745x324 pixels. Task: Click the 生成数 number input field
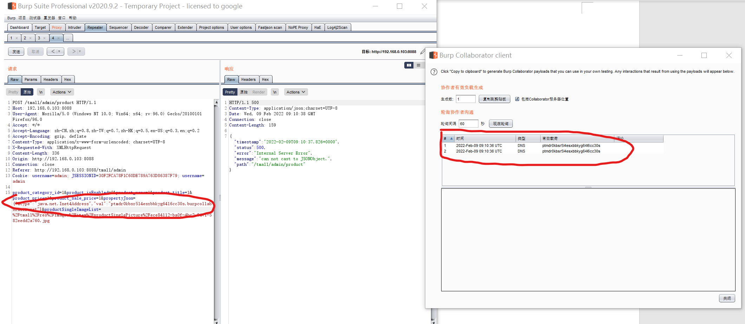tap(465, 99)
